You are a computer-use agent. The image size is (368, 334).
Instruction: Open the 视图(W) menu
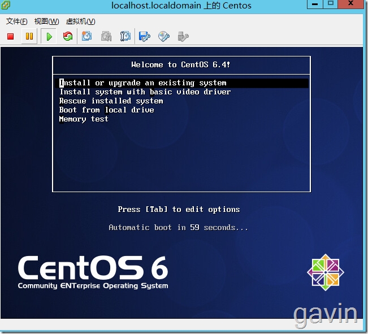[x=46, y=21]
